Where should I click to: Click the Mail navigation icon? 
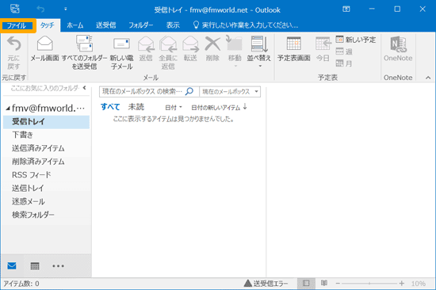pos(12,265)
